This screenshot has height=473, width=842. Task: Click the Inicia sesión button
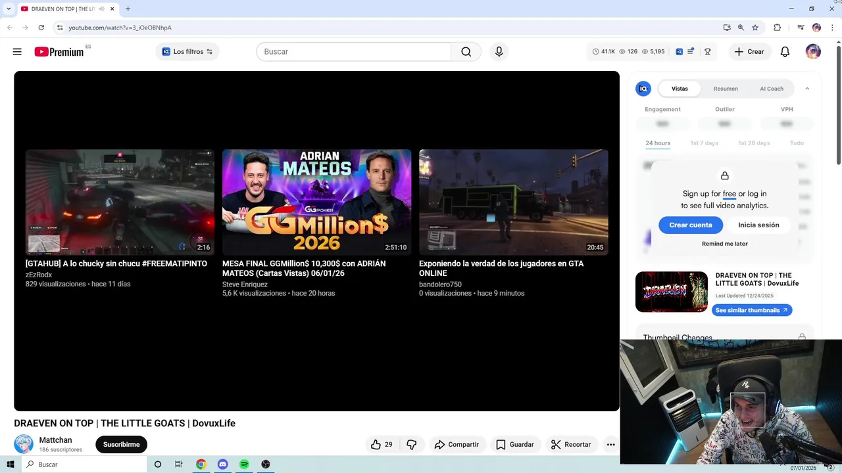click(758, 225)
